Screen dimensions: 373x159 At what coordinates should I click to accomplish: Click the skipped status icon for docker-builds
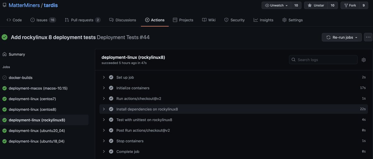tap(4, 78)
